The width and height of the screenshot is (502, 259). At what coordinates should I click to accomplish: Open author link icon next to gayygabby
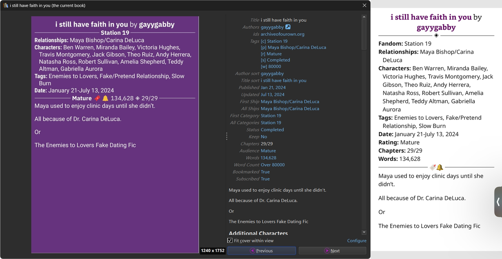click(288, 27)
